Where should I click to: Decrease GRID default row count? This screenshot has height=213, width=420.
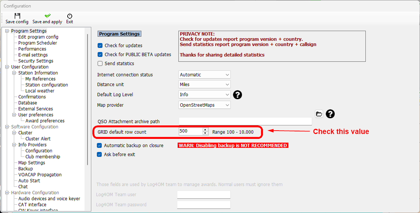pos(205,133)
